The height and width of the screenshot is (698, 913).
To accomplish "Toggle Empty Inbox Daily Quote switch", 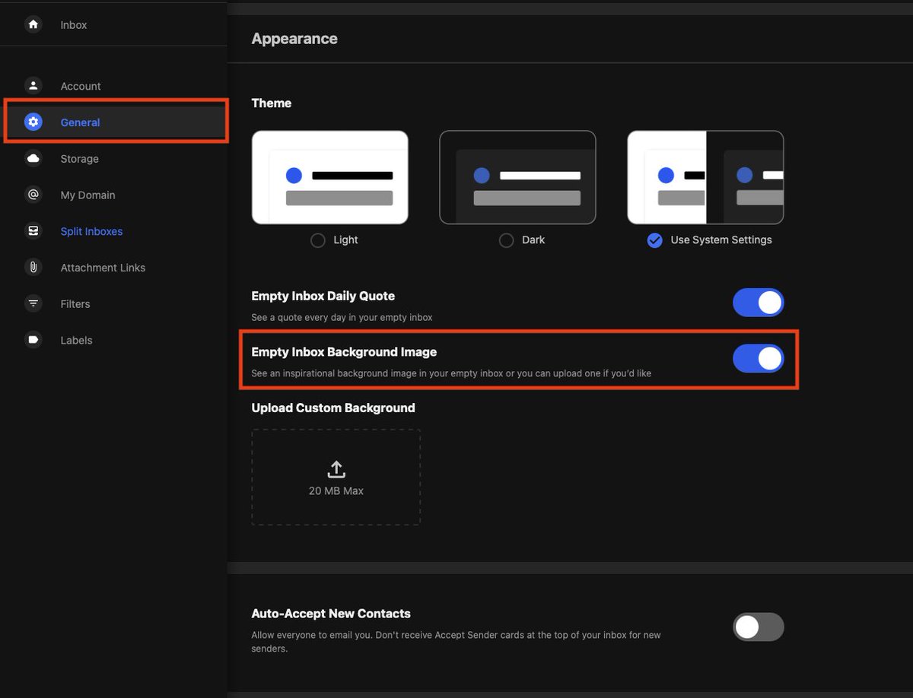I will 758,303.
